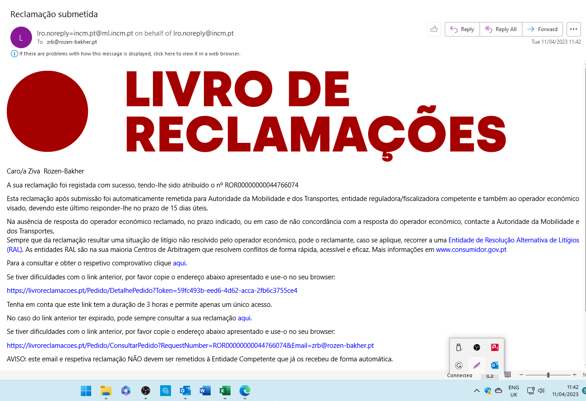586x401 pixels.
Task: Open Microsoft Word from the taskbar
Action: [205, 391]
